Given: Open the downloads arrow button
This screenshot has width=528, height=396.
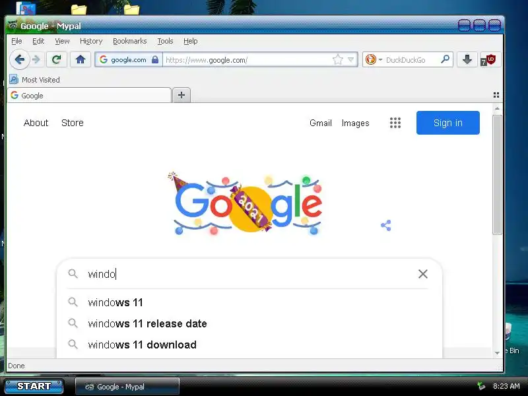Looking at the screenshot, I should coord(467,60).
